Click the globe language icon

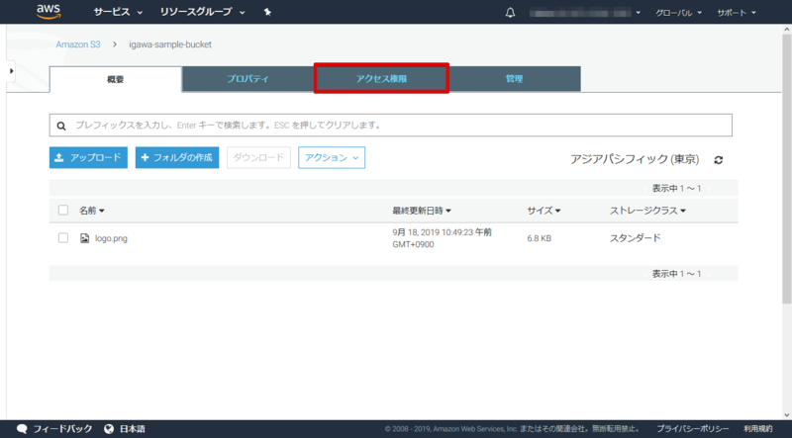tap(109, 429)
